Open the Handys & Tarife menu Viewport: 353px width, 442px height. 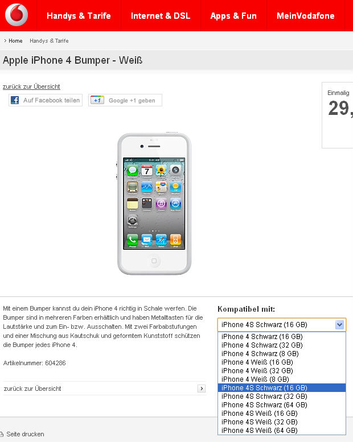(79, 16)
